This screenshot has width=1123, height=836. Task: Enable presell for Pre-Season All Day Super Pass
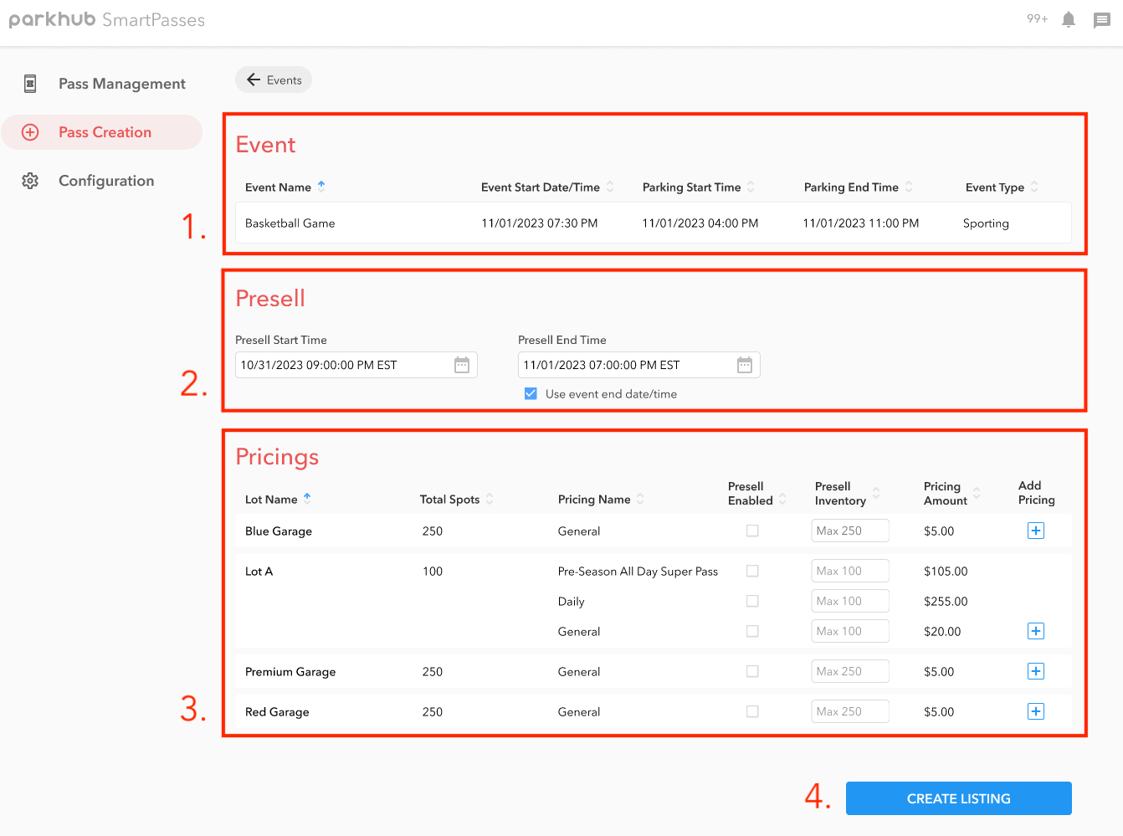752,571
